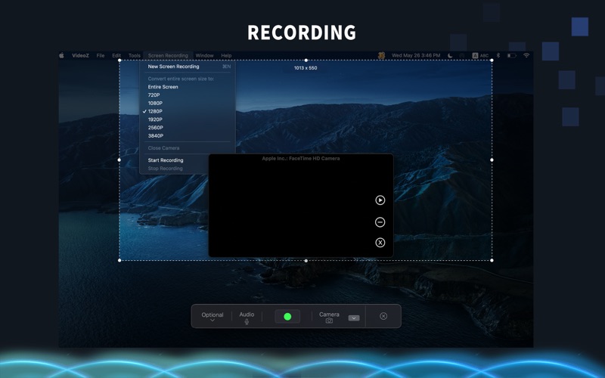Click the green record button

pyautogui.click(x=287, y=316)
